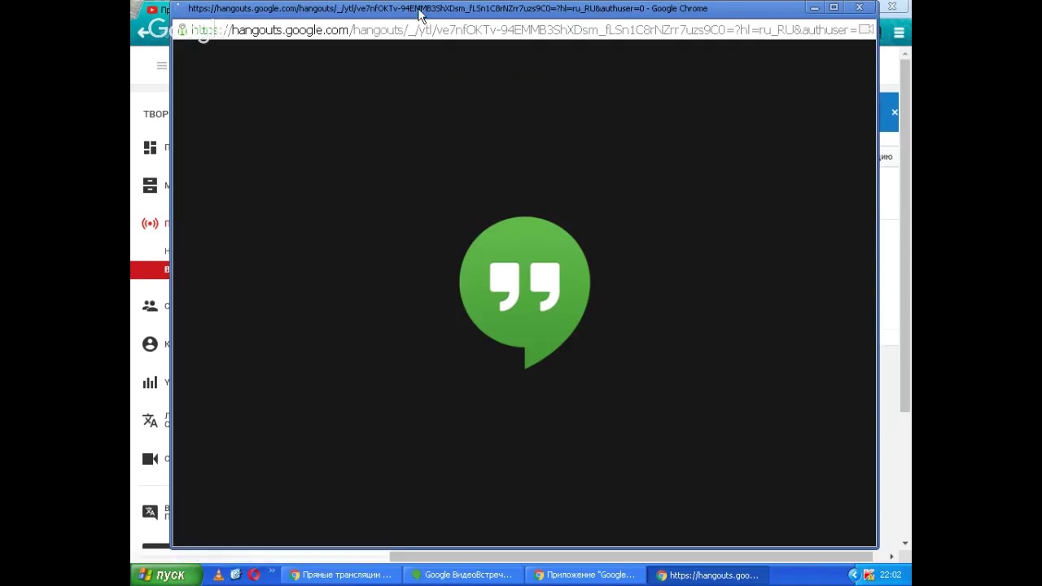
Task: Click the scroll up arrow on right scrollbar
Action: pyautogui.click(x=905, y=55)
